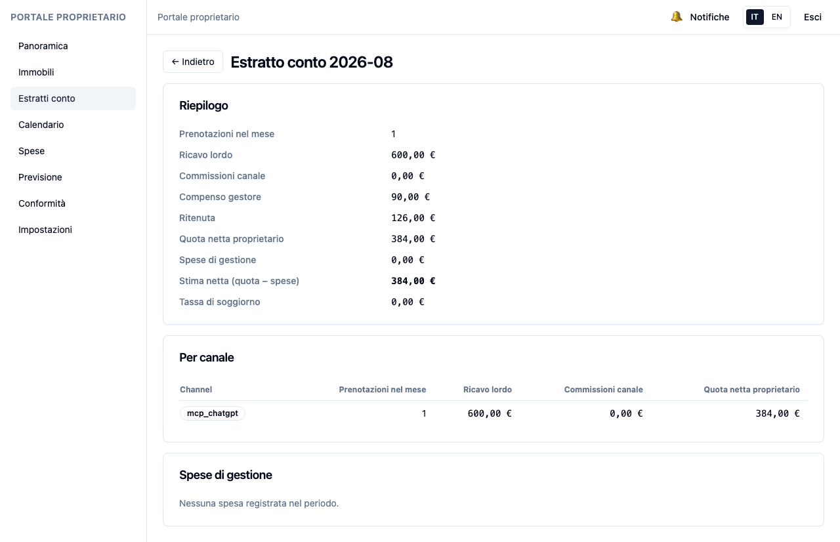Click the notification bell icon

(x=677, y=17)
